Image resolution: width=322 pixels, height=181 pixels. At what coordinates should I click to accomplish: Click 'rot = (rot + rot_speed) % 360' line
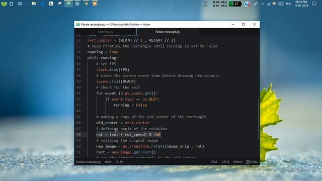click(128, 135)
